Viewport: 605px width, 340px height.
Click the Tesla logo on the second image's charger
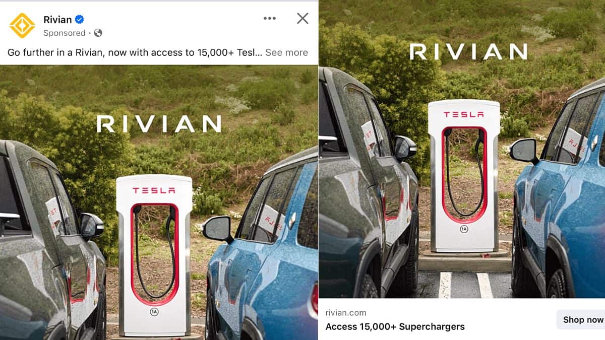click(x=464, y=115)
